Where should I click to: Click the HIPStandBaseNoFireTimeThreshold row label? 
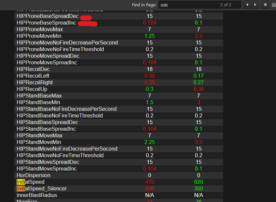click(60, 115)
